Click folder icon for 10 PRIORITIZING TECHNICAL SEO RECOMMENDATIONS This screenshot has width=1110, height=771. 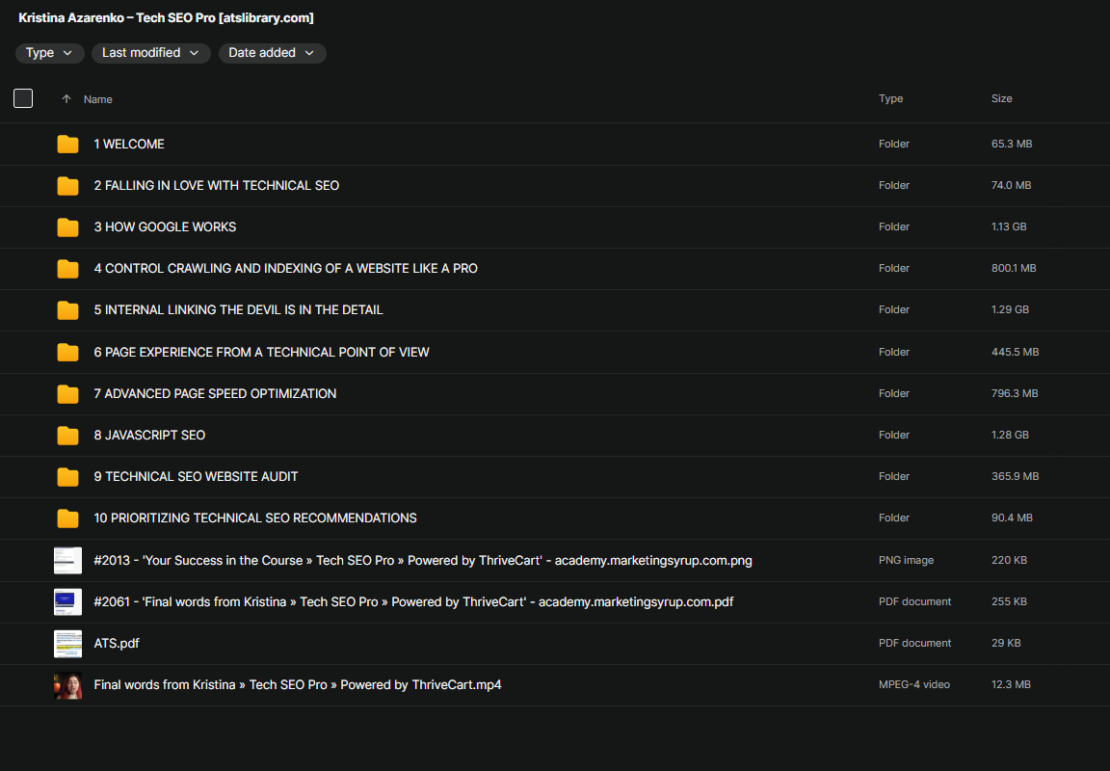pos(68,518)
